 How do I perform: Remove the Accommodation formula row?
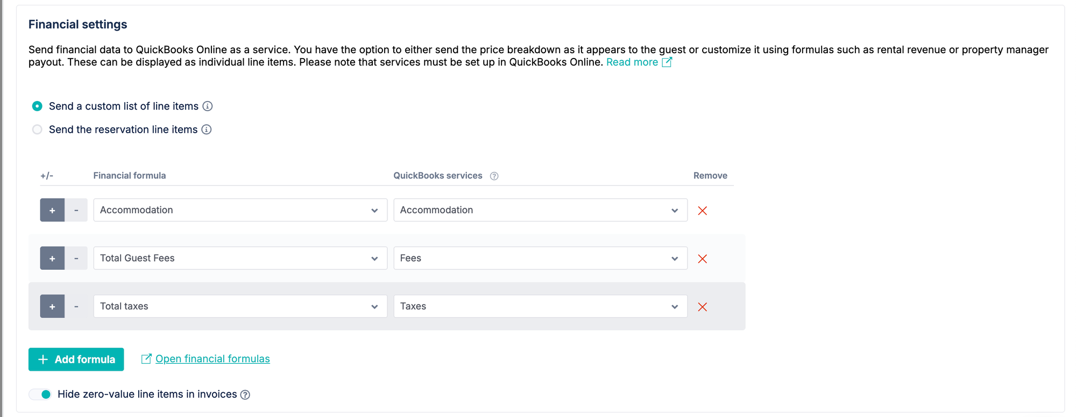(x=702, y=211)
